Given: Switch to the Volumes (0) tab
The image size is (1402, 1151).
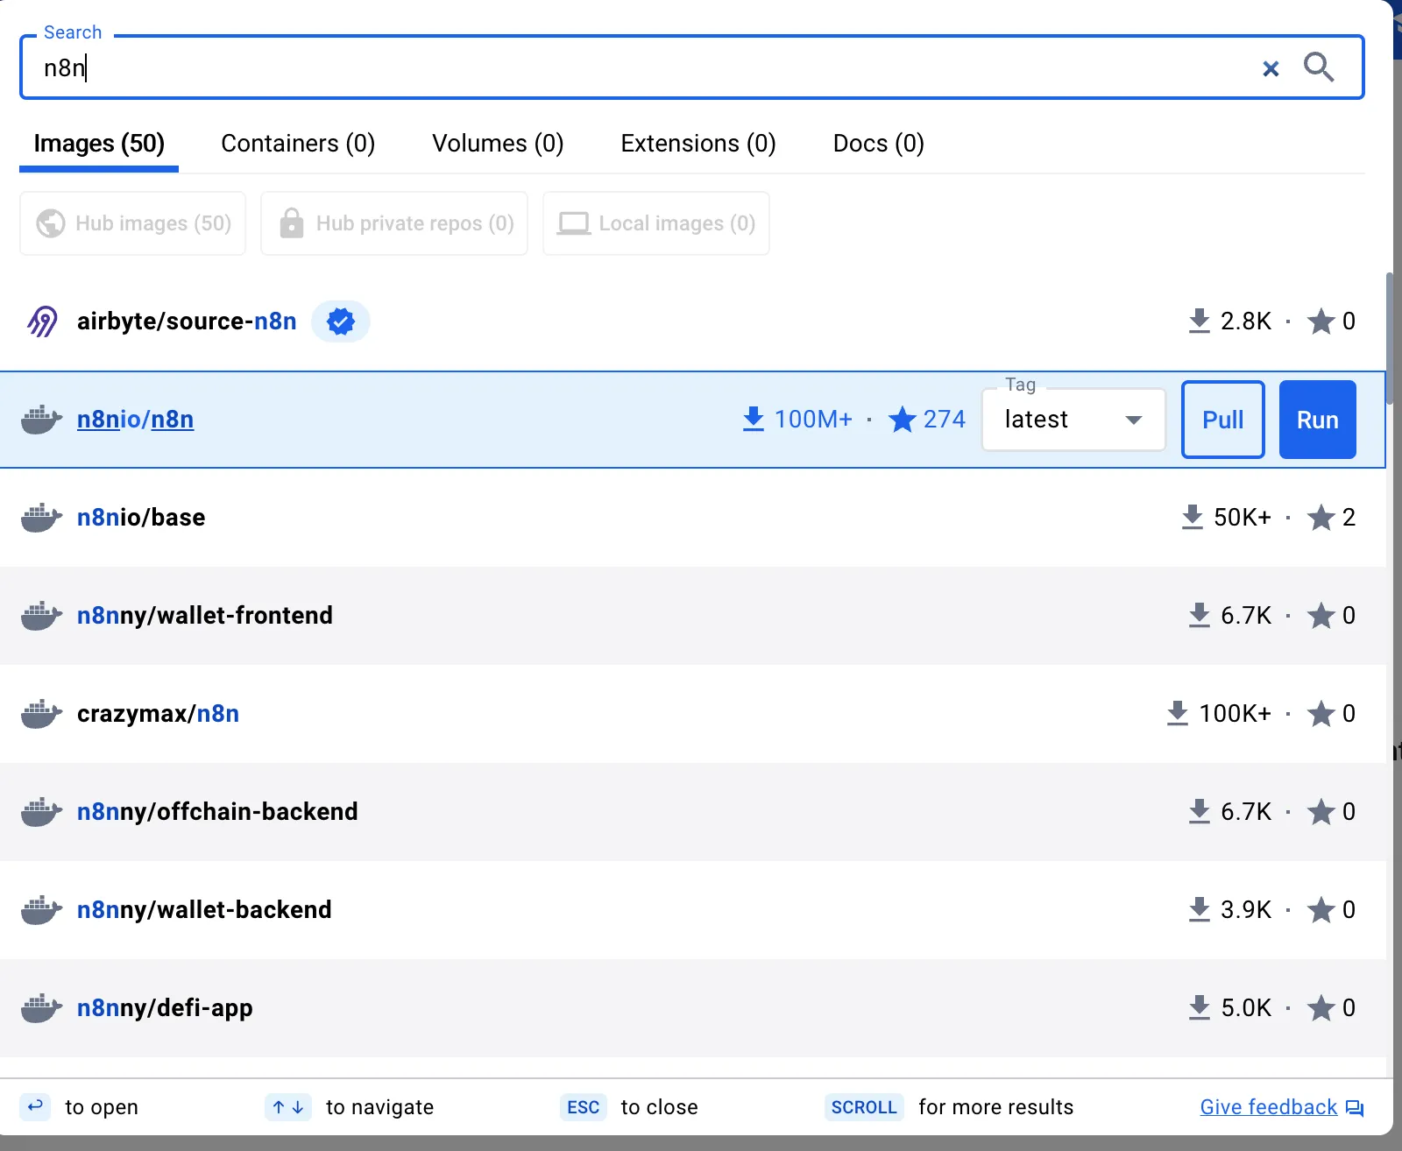Looking at the screenshot, I should click(x=498, y=144).
